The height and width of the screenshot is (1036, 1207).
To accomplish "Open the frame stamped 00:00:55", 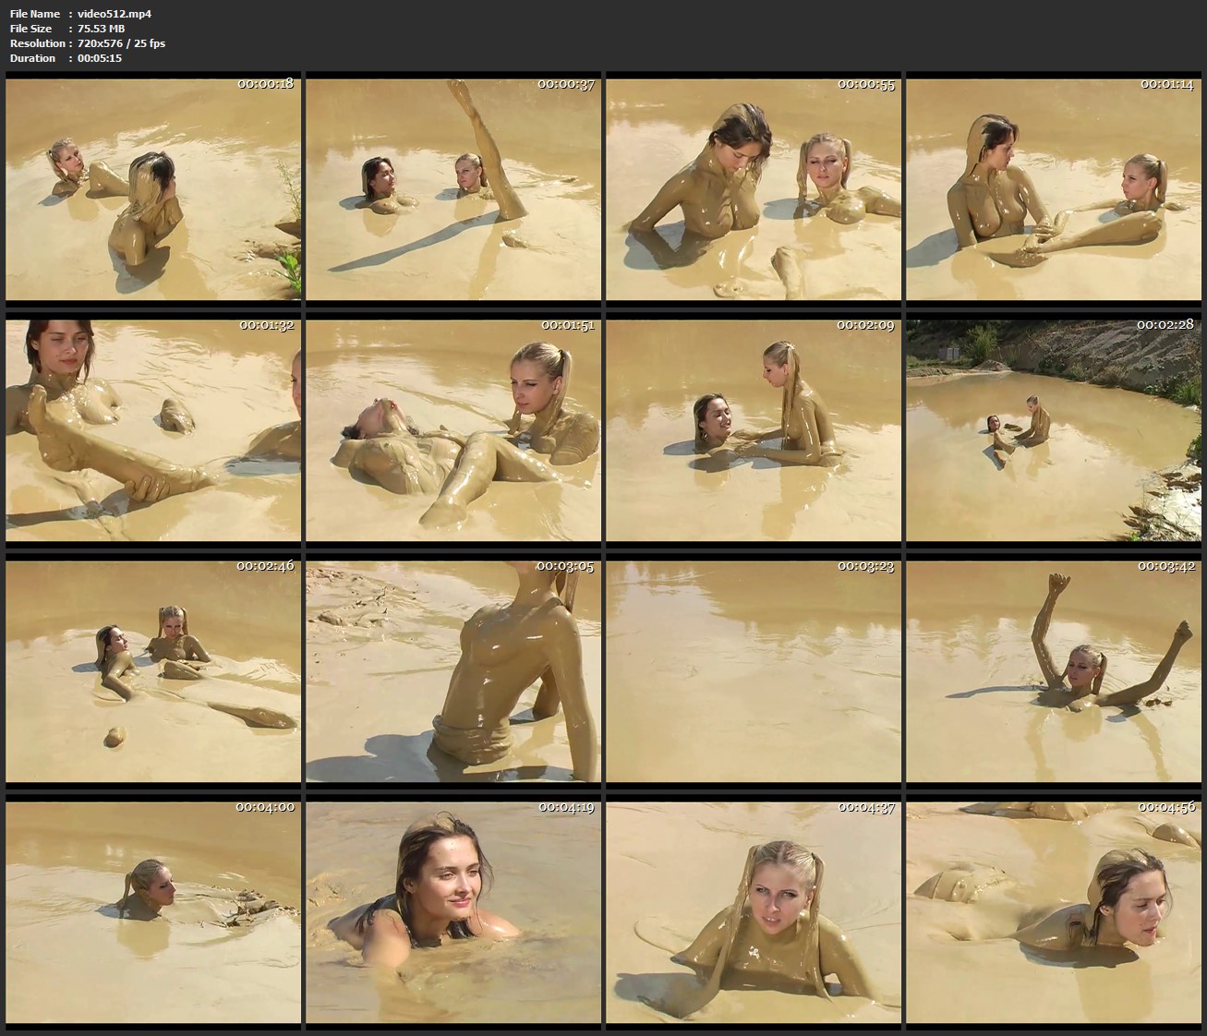I will click(754, 189).
